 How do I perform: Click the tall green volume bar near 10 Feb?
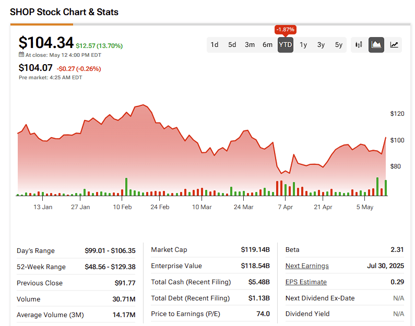pyautogui.click(x=126, y=187)
